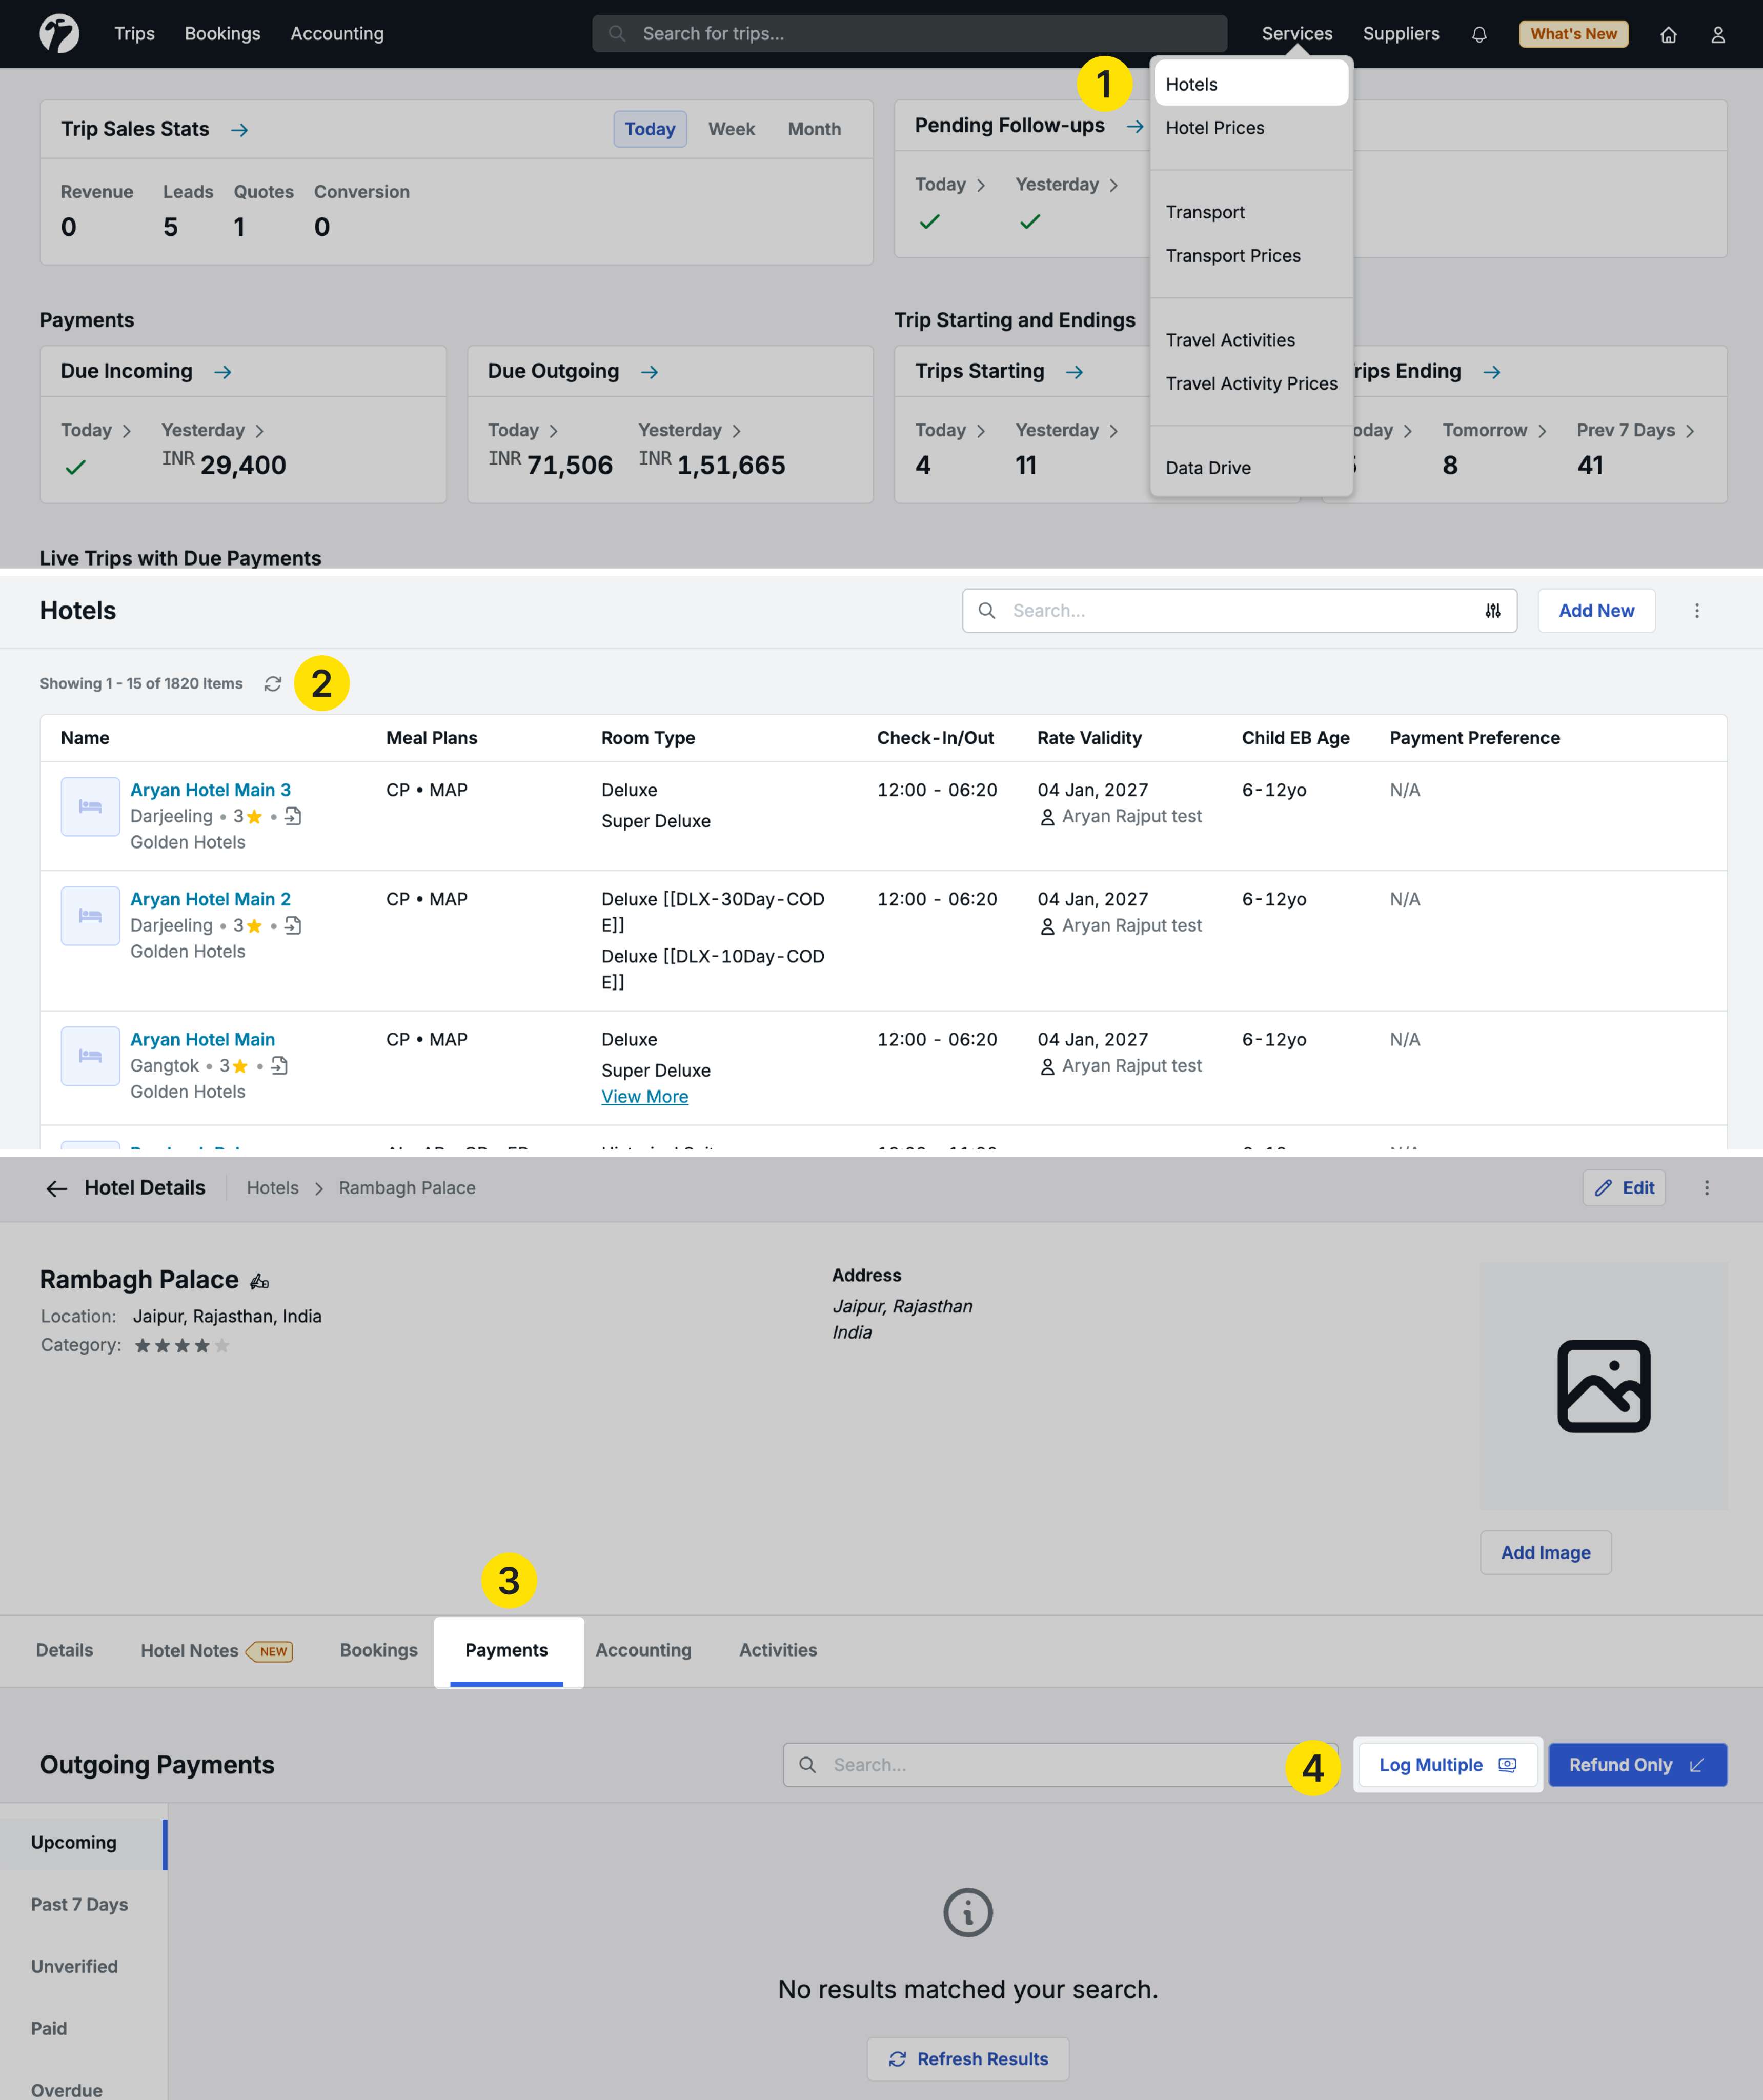Viewport: 1763px width, 2100px height.
Task: Open search filter settings in Hotels search
Action: point(1492,611)
